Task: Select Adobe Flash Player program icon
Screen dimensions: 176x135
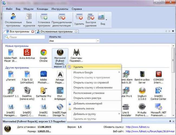Action: [11, 56]
